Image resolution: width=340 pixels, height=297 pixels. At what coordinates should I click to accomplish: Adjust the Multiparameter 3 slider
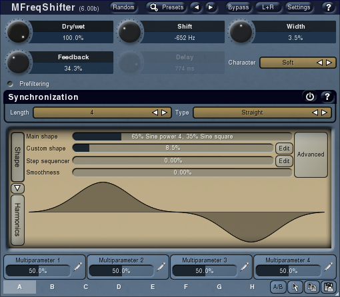tap(205, 271)
